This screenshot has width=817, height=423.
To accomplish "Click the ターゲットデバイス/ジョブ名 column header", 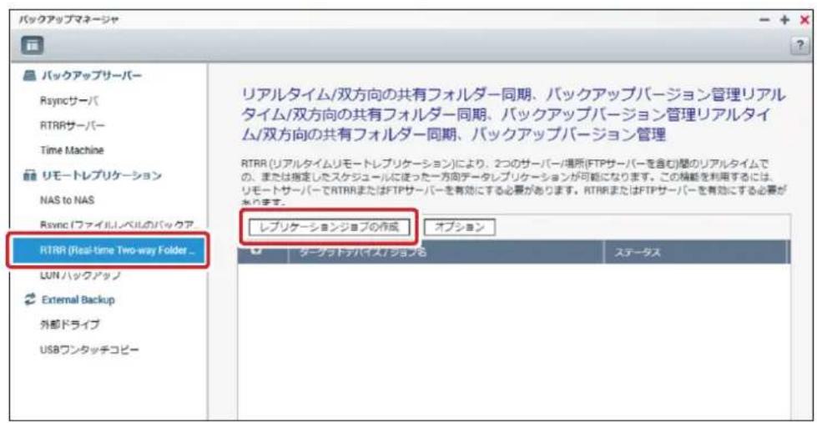I will 446,252.
